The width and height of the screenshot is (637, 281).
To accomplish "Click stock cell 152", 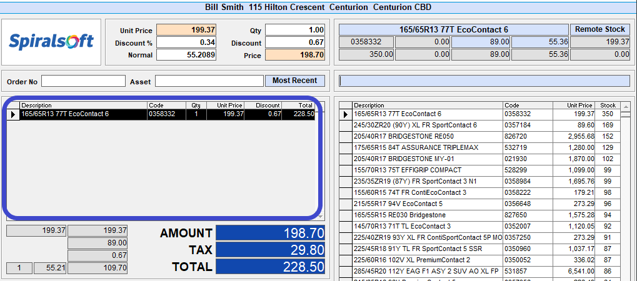I will tap(608, 136).
